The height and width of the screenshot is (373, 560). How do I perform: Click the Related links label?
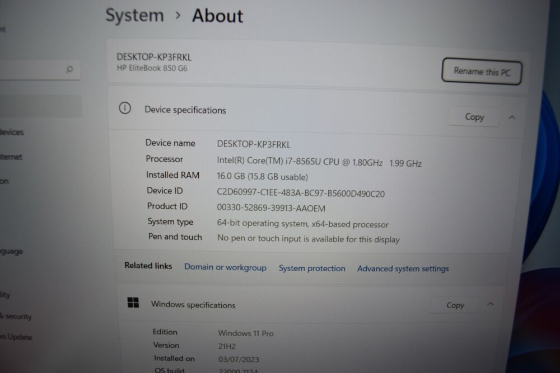pyautogui.click(x=148, y=266)
